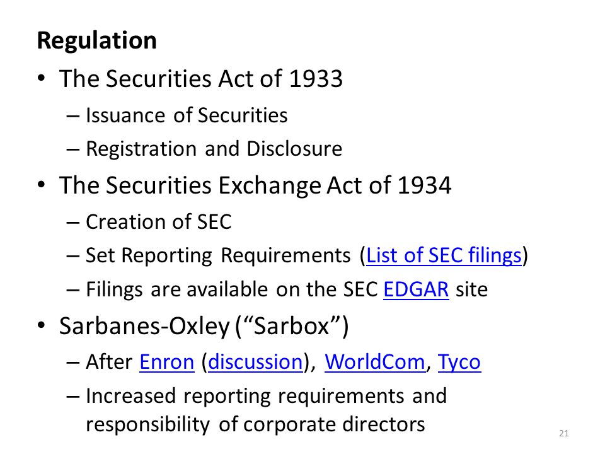
Task: Open the Enron link
Action: [166, 362]
